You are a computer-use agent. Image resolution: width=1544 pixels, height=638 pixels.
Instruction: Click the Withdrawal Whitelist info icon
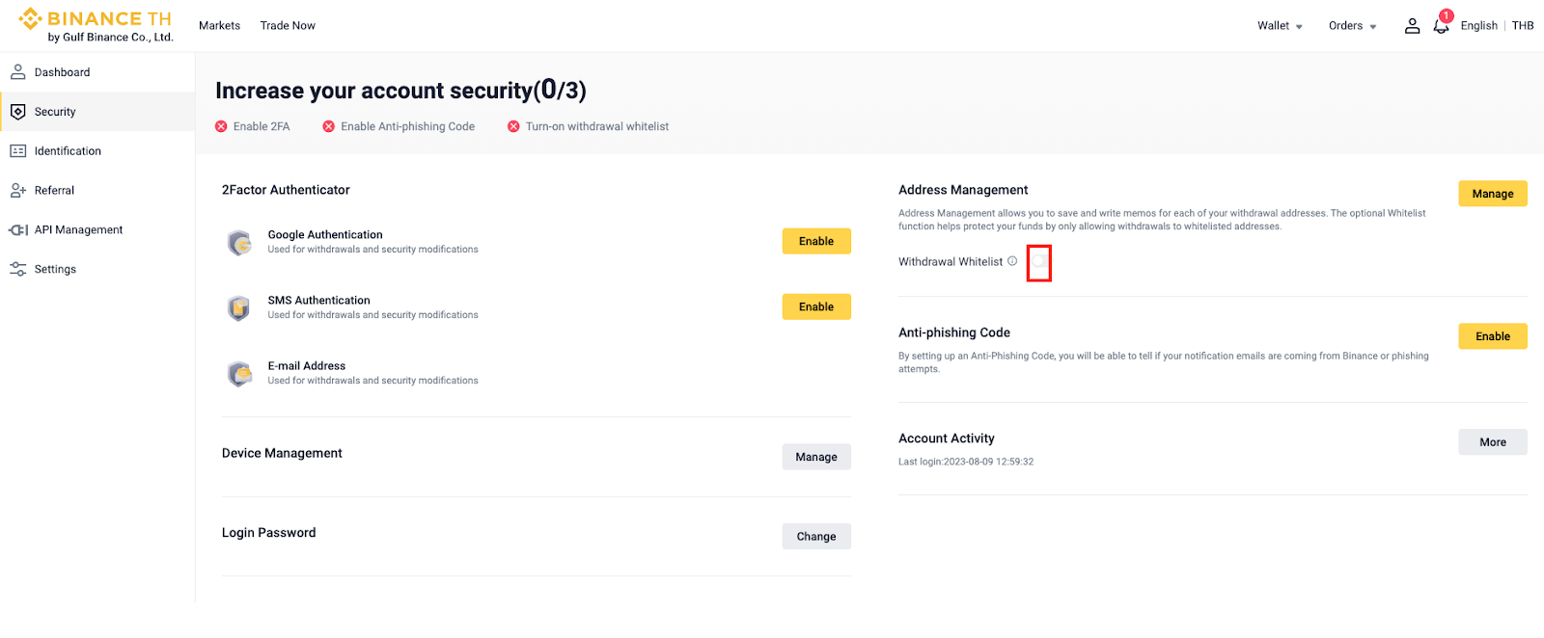tap(1012, 261)
